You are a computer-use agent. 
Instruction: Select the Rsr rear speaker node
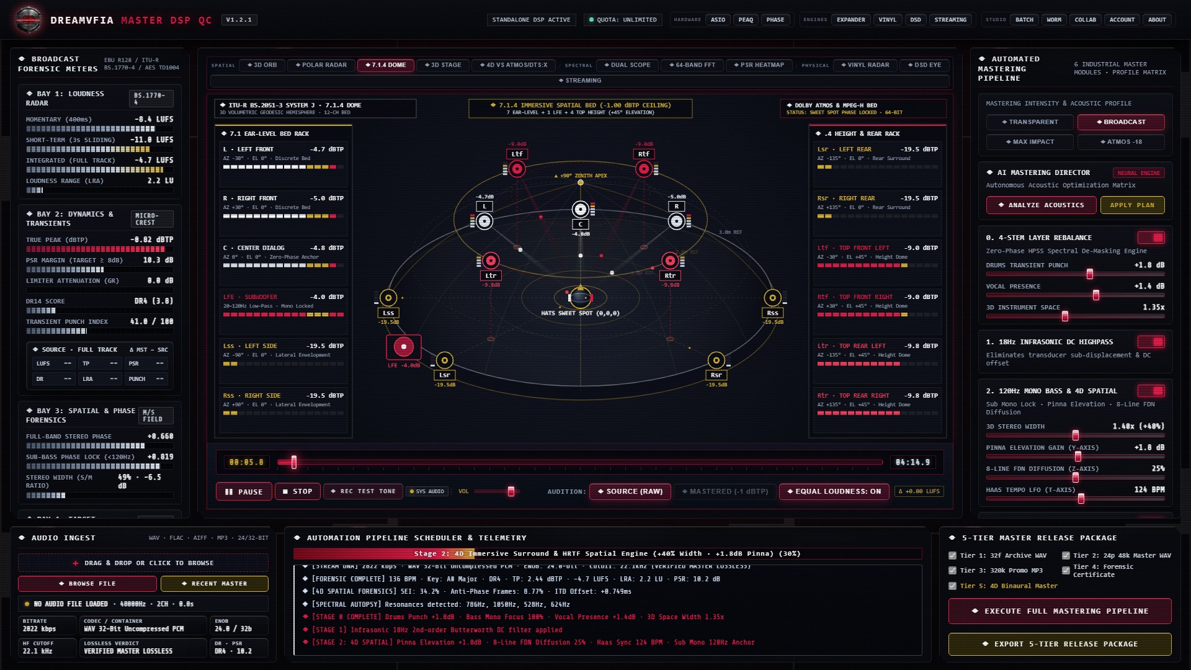[x=716, y=360]
